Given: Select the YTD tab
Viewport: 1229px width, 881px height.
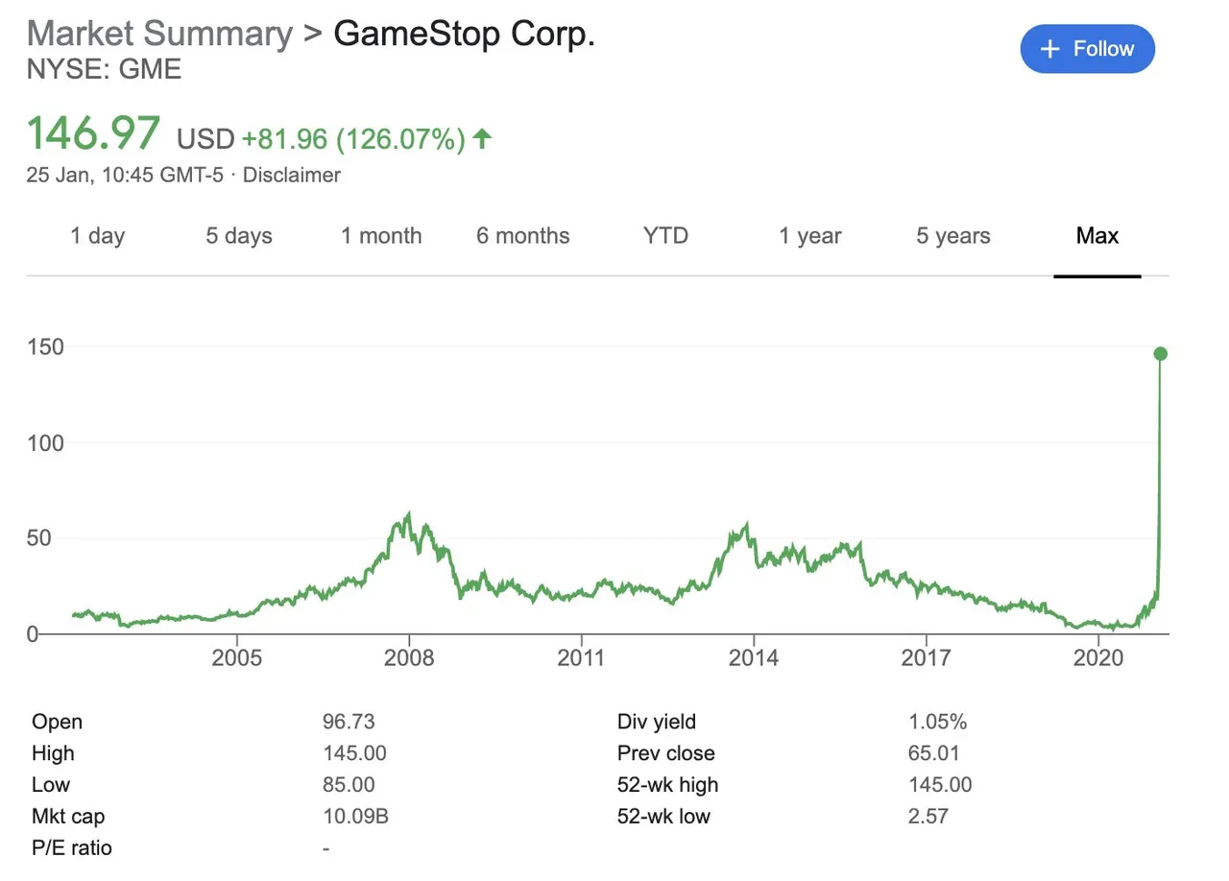Looking at the screenshot, I should coord(665,236).
